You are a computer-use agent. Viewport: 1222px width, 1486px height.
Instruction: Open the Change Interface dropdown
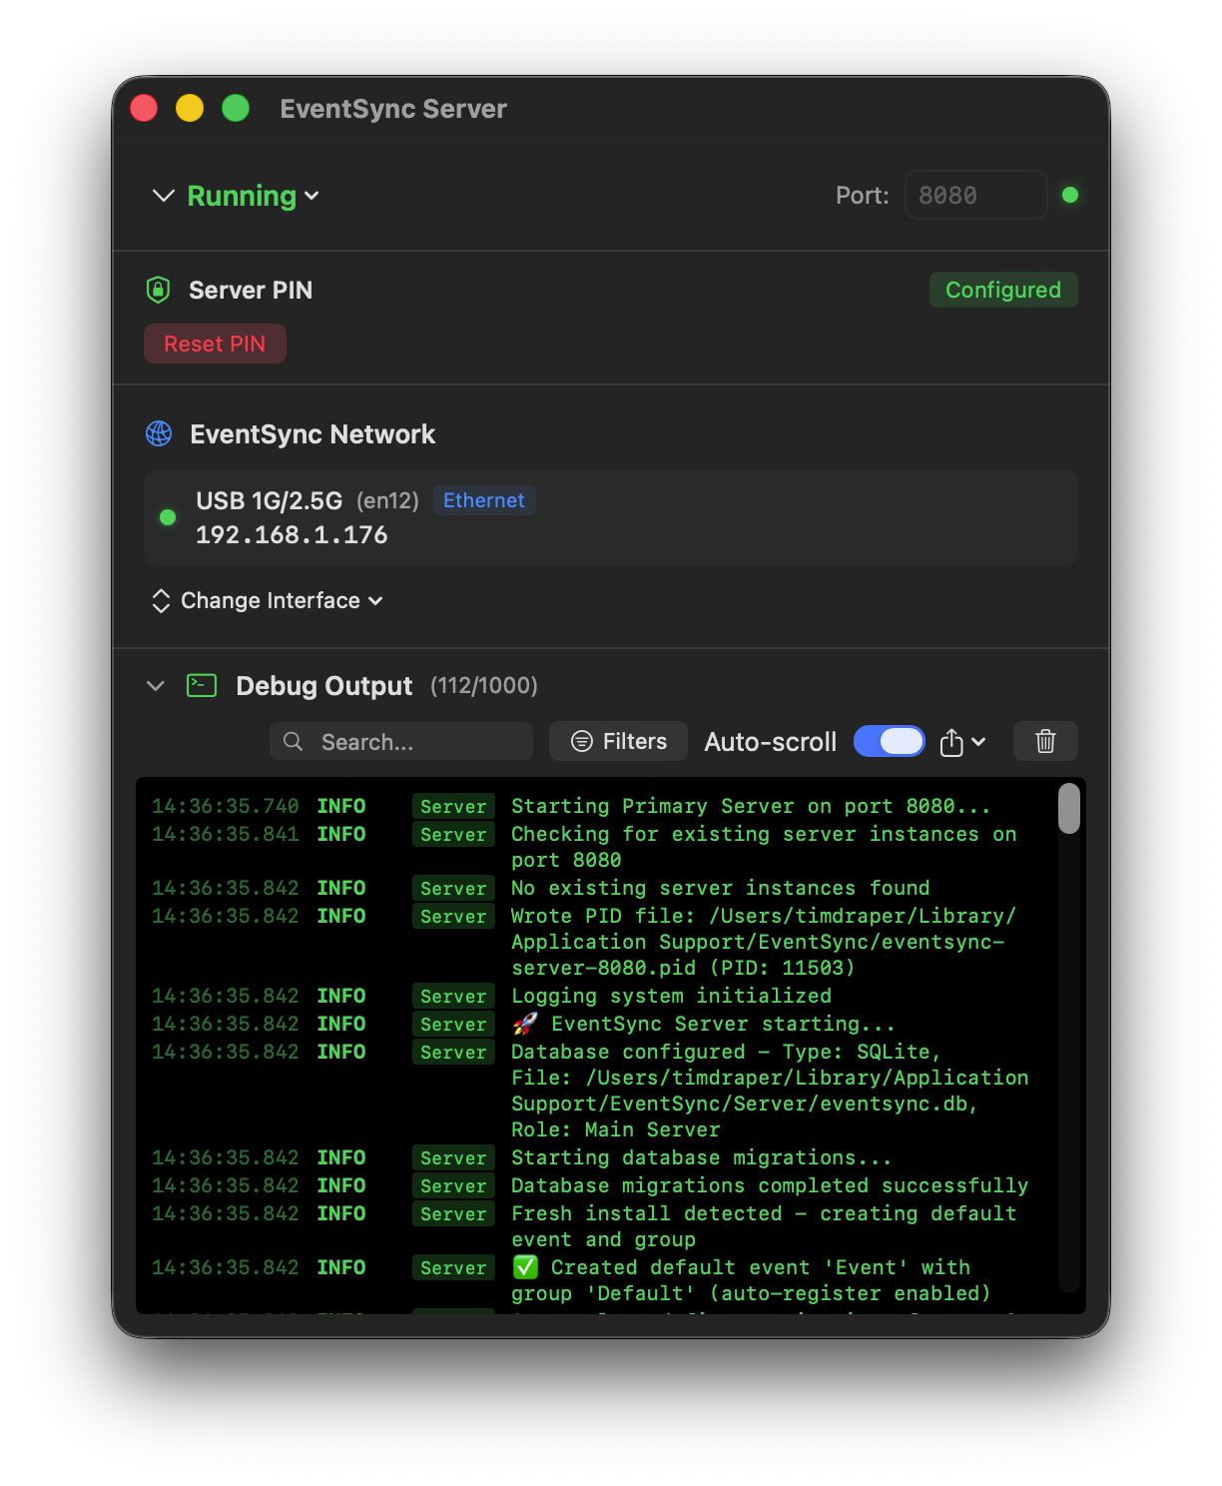(x=282, y=600)
